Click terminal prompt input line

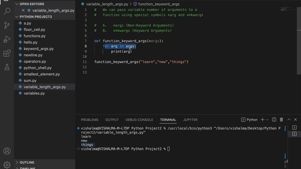tap(125, 149)
